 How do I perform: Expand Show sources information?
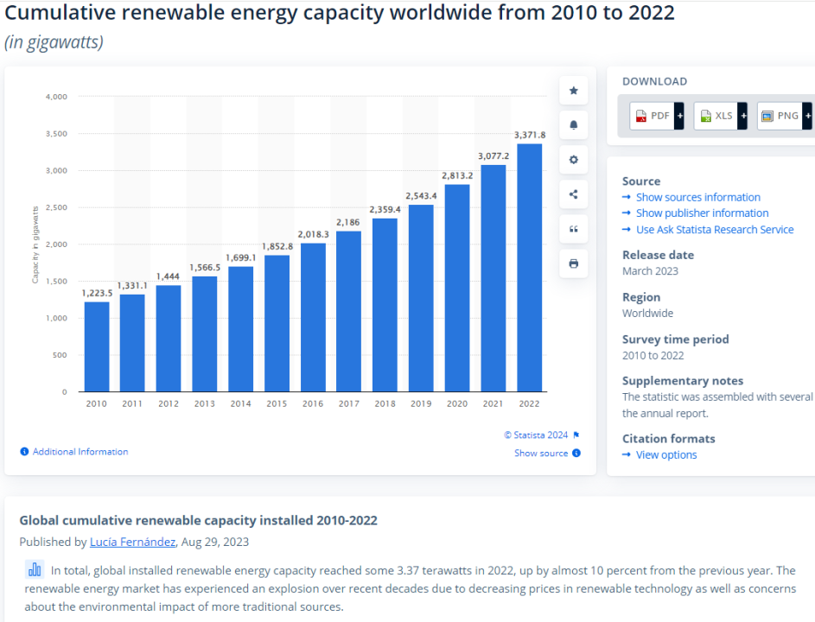697,198
